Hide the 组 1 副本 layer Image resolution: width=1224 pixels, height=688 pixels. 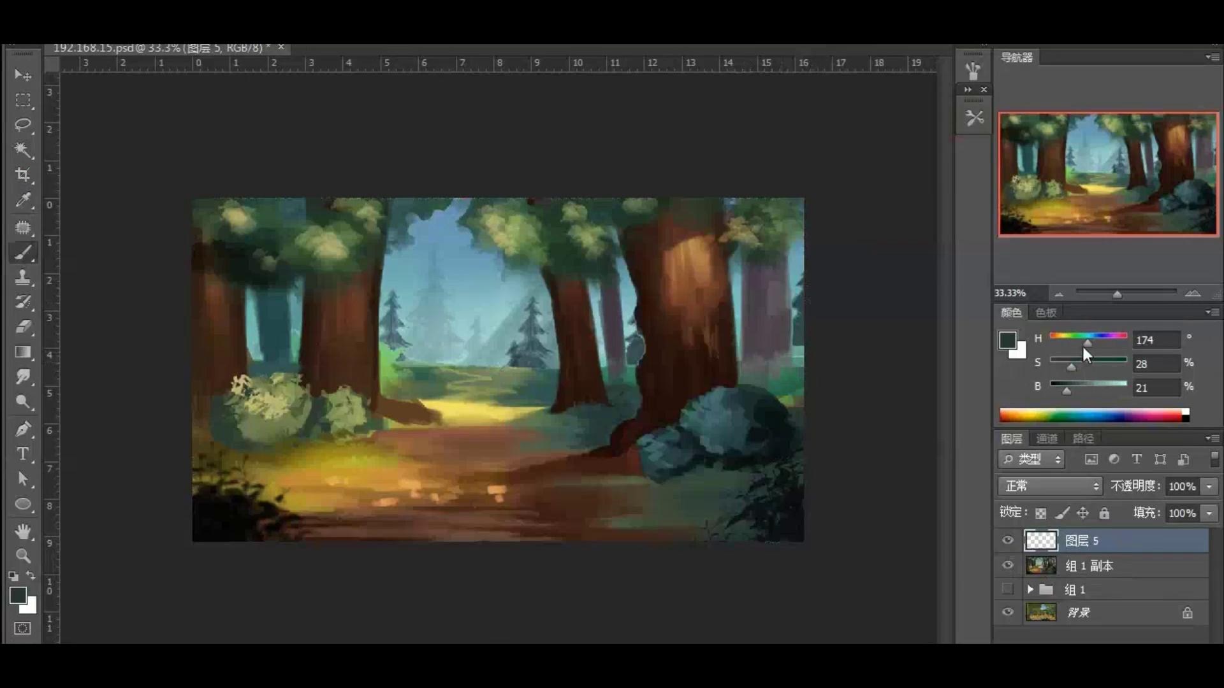[1007, 565]
